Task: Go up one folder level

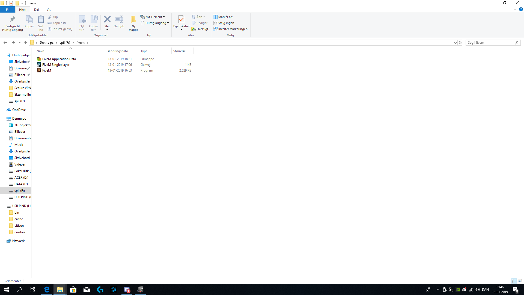Action: point(25,43)
